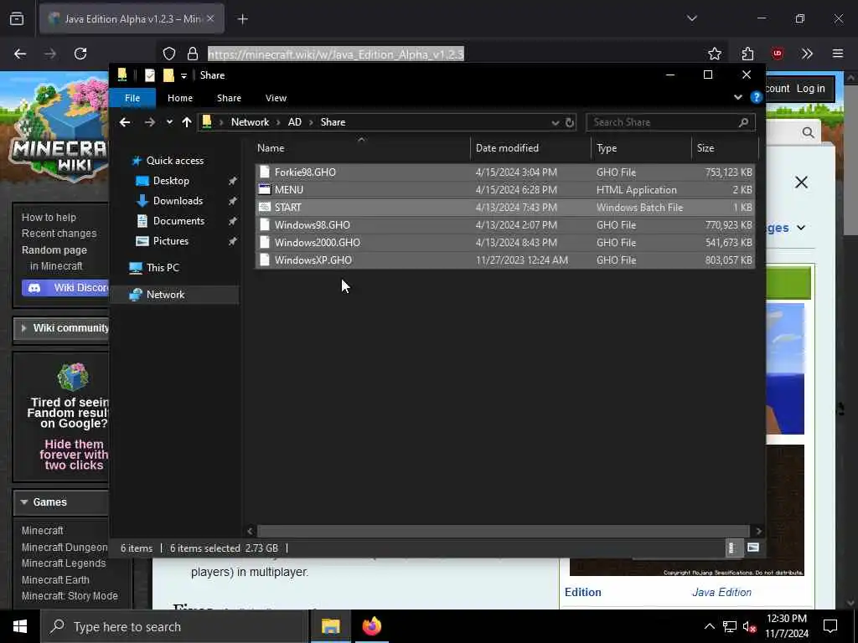This screenshot has height=643, width=858.
Task: Click the Properties quick access toolbar icon
Action: point(149,75)
